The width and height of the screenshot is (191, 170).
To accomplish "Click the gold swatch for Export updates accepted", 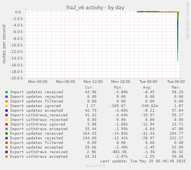I will 7,147.
